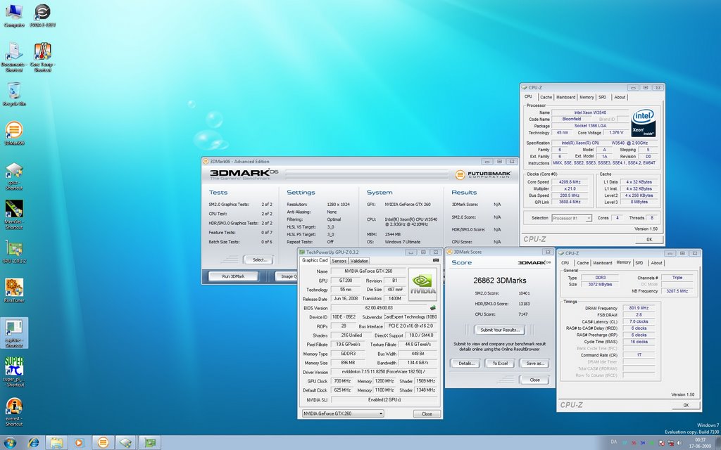Click the Image Quality button in 3DMark06
The image size is (721, 450).
pyautogui.click(x=287, y=276)
